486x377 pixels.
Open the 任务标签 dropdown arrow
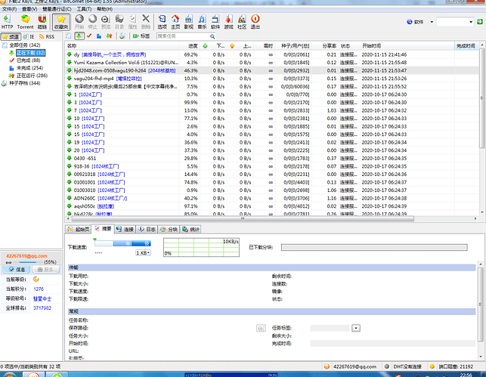356,328
